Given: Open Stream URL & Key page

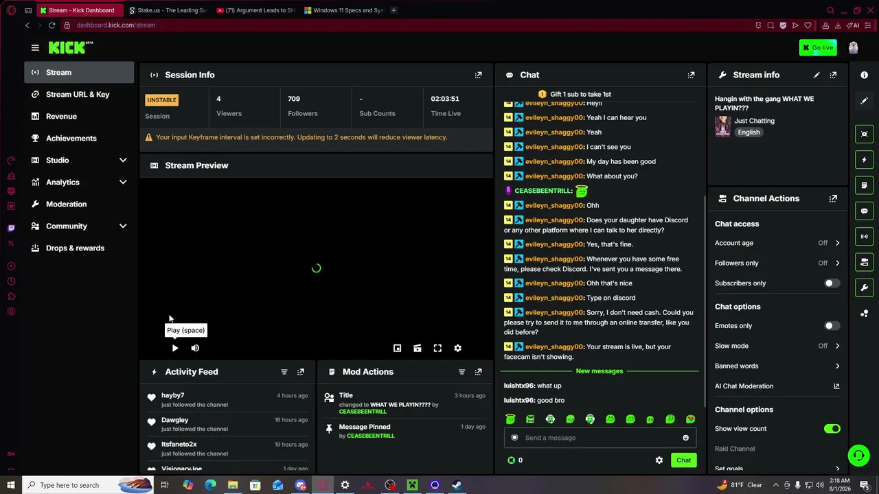Looking at the screenshot, I should point(79,94).
